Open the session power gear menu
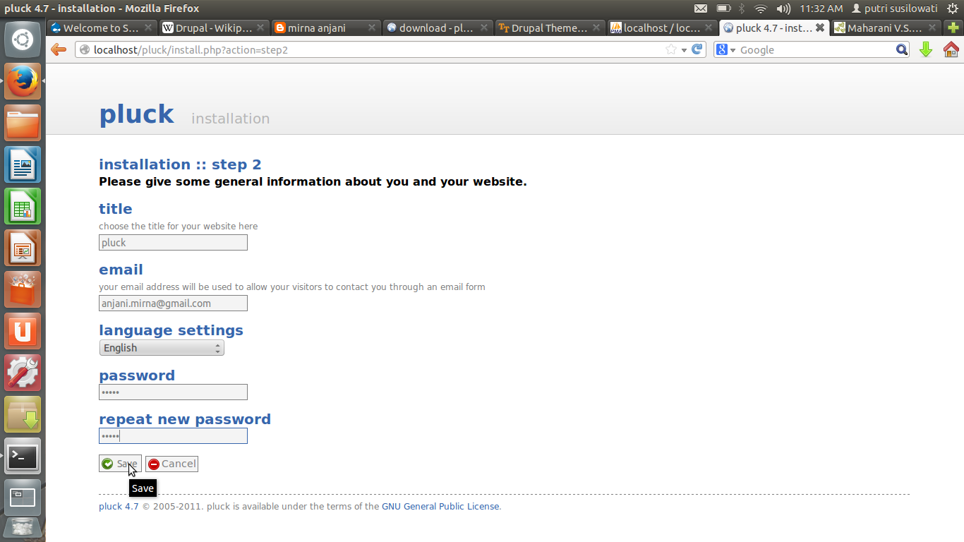Screen dimensions: 964x542 click(x=953, y=8)
